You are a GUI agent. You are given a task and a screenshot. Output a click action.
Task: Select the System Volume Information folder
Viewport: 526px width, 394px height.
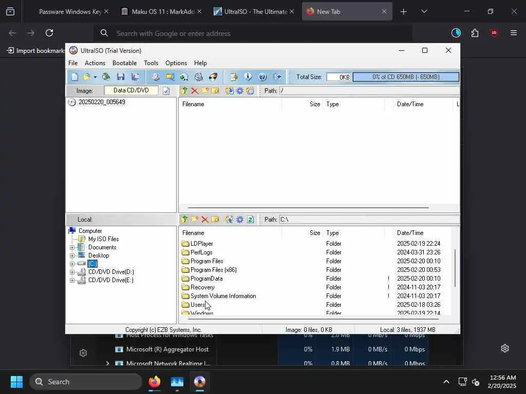pos(315,296)
